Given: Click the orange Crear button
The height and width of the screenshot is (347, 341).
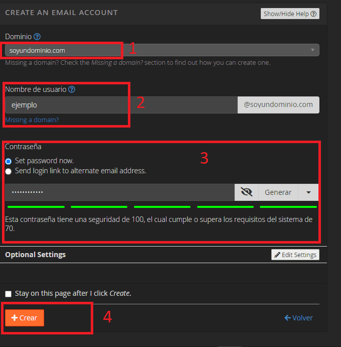Looking at the screenshot, I should (x=25, y=318).
